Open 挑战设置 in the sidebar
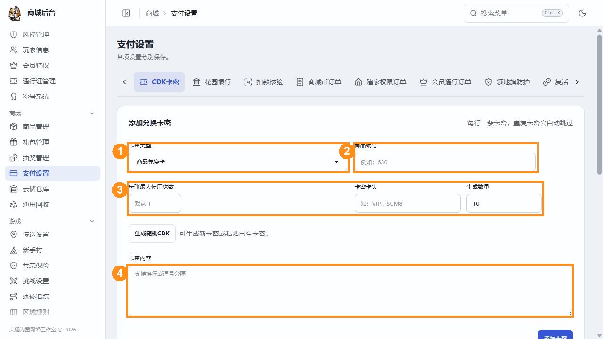The width and height of the screenshot is (603, 339). coord(52,281)
